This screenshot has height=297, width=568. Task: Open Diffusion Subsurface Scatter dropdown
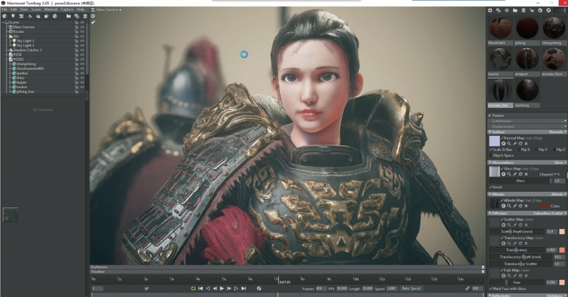coord(549,213)
